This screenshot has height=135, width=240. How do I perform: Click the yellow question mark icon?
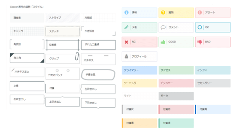[x=163, y=13]
